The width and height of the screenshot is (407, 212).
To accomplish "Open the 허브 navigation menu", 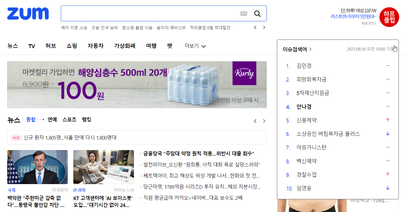I will click(51, 46).
